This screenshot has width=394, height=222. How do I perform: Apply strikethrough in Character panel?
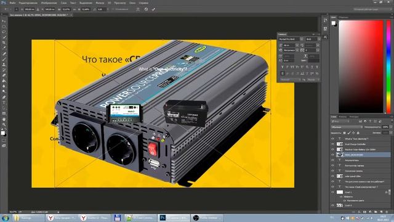point(317,67)
